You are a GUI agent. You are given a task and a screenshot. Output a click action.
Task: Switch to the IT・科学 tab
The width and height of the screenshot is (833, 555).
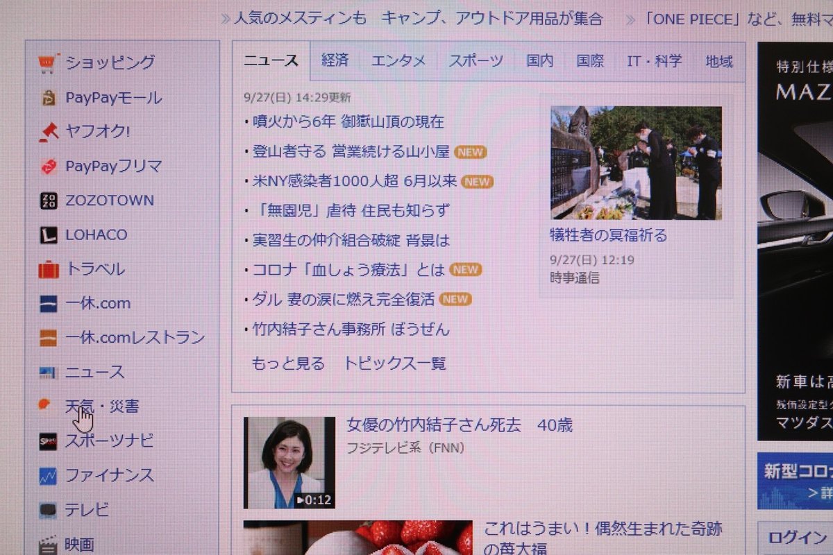654,61
